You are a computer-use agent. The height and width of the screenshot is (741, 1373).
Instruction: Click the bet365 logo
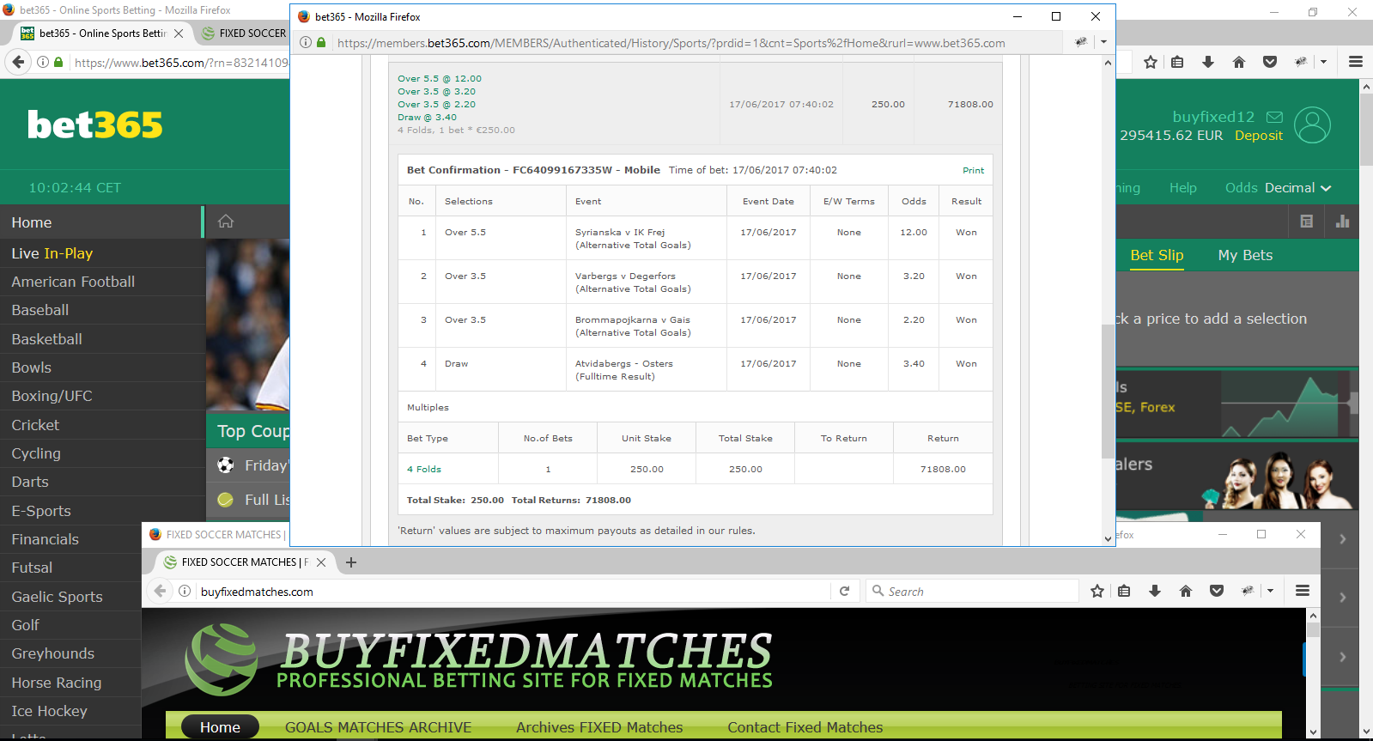[95, 125]
